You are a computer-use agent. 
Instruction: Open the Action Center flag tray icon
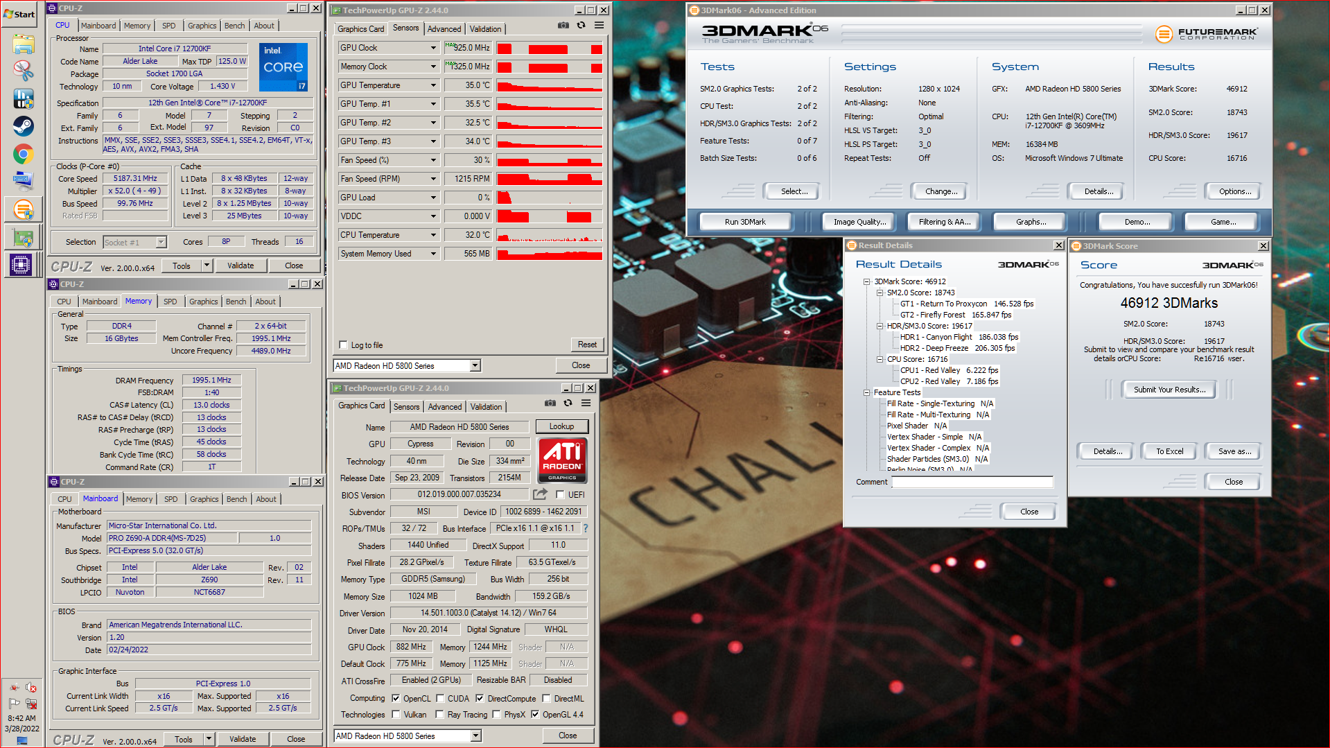(14, 704)
